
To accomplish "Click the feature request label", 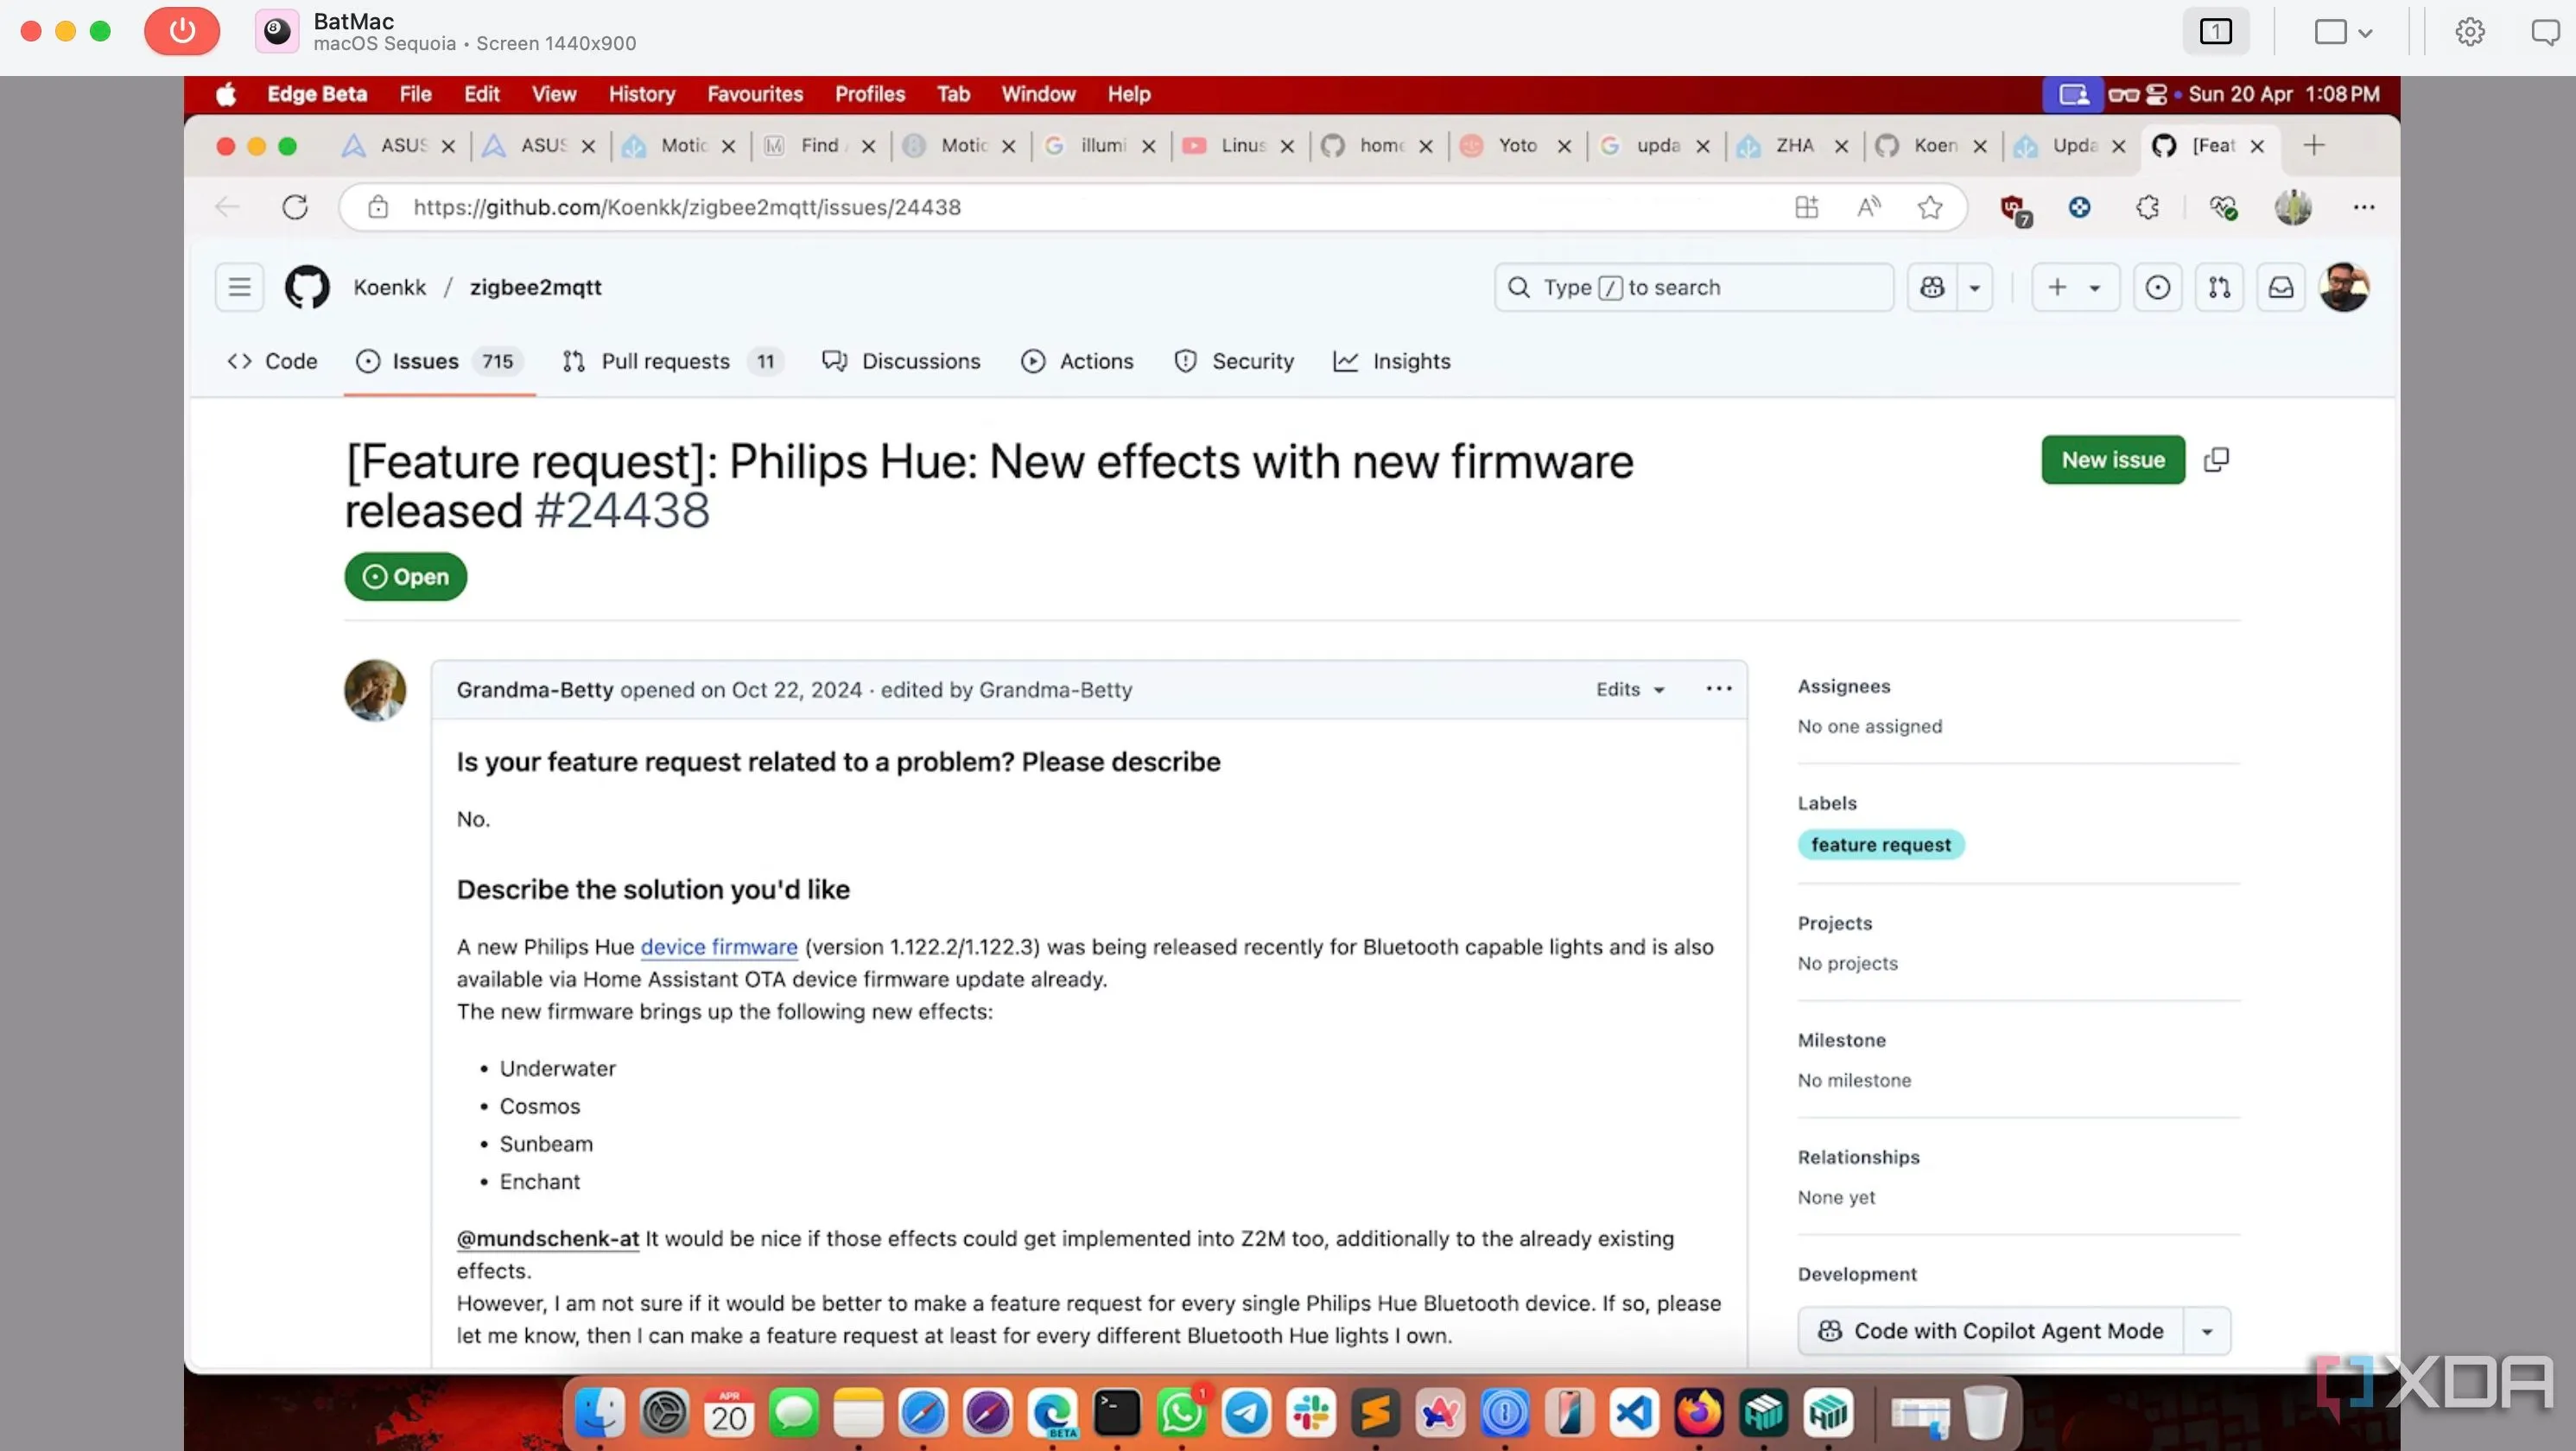I will [x=1881, y=845].
